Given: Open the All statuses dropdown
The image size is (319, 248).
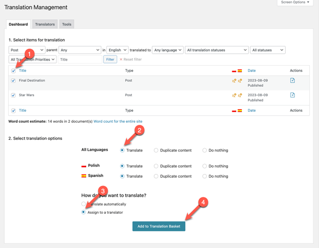Looking at the screenshot, I should (268, 50).
